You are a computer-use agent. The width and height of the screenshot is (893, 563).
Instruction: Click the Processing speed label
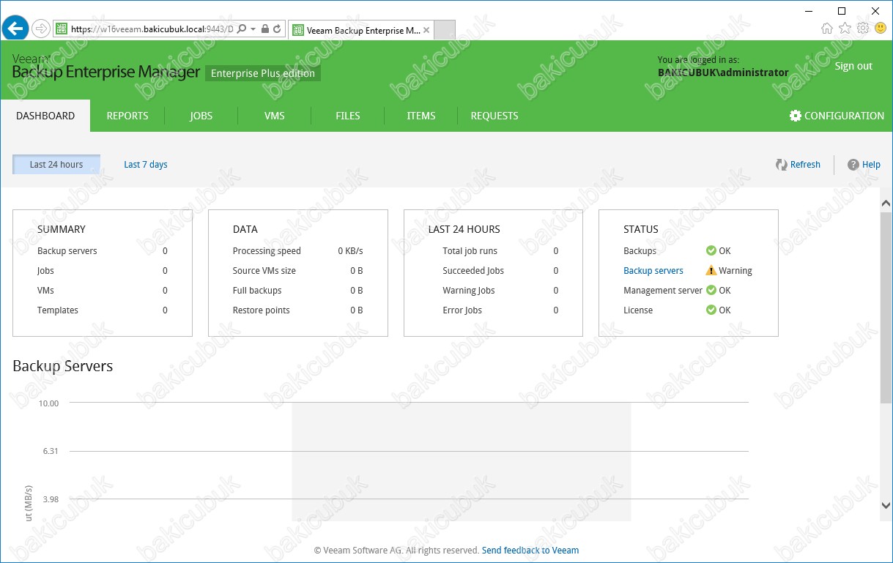point(267,251)
